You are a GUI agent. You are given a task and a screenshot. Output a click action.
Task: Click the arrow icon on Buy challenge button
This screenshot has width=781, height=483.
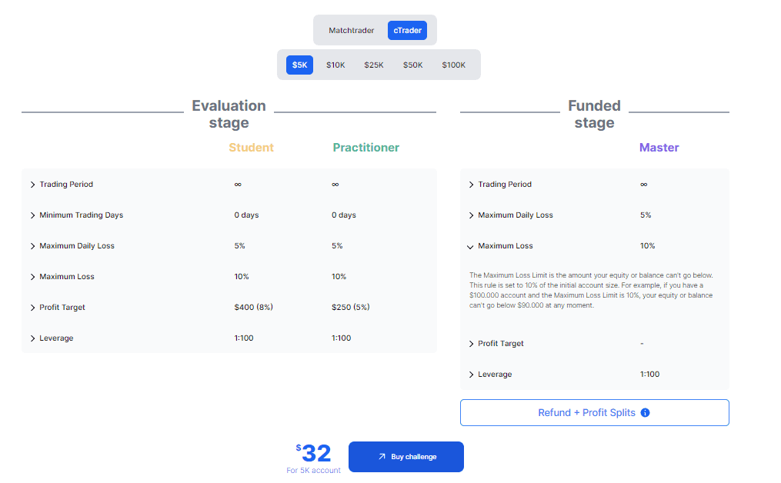382,456
